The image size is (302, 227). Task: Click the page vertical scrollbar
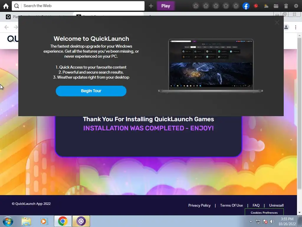click(x=300, y=113)
